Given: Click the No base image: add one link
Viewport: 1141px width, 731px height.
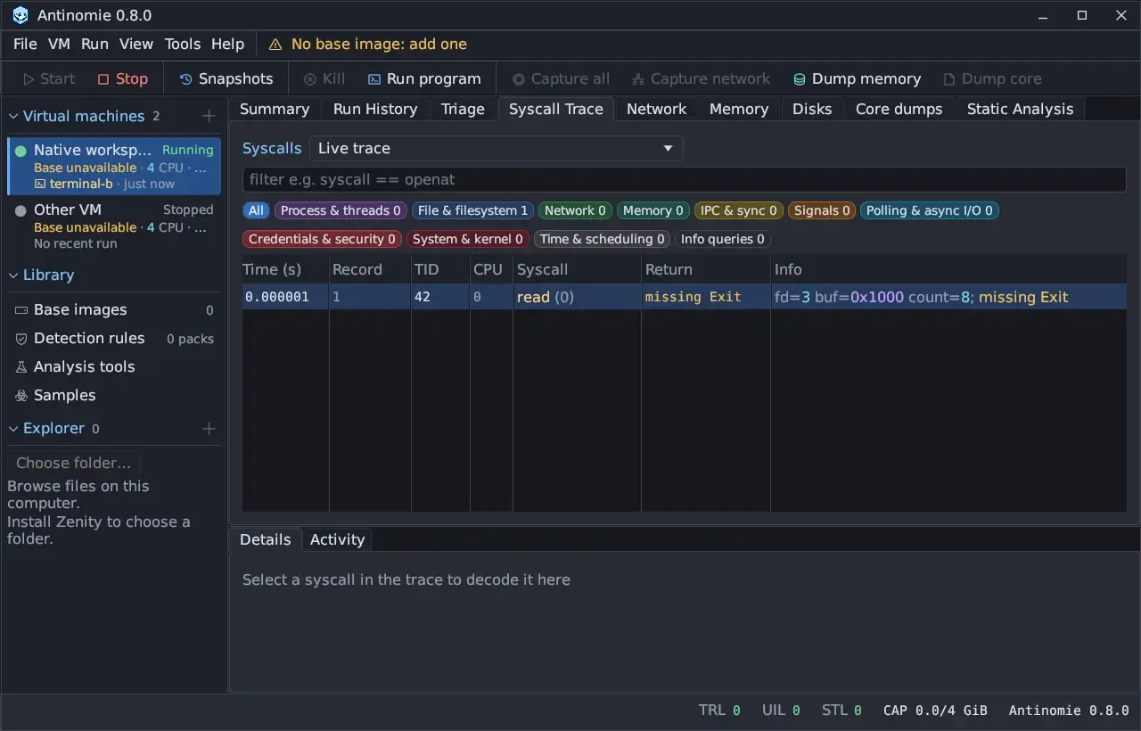Looking at the screenshot, I should pos(379,45).
